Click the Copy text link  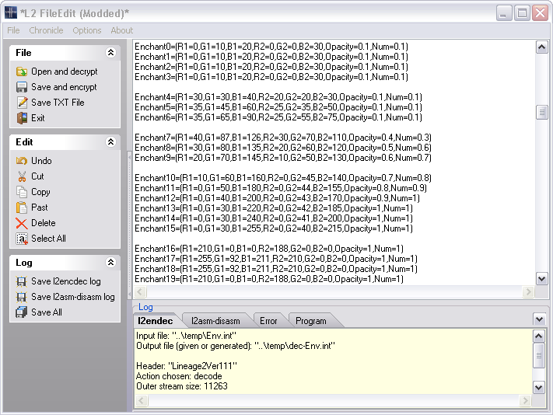40,192
